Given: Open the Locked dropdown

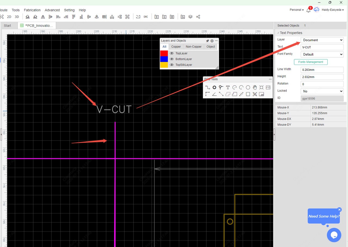Looking at the screenshot, I should pos(322,91).
